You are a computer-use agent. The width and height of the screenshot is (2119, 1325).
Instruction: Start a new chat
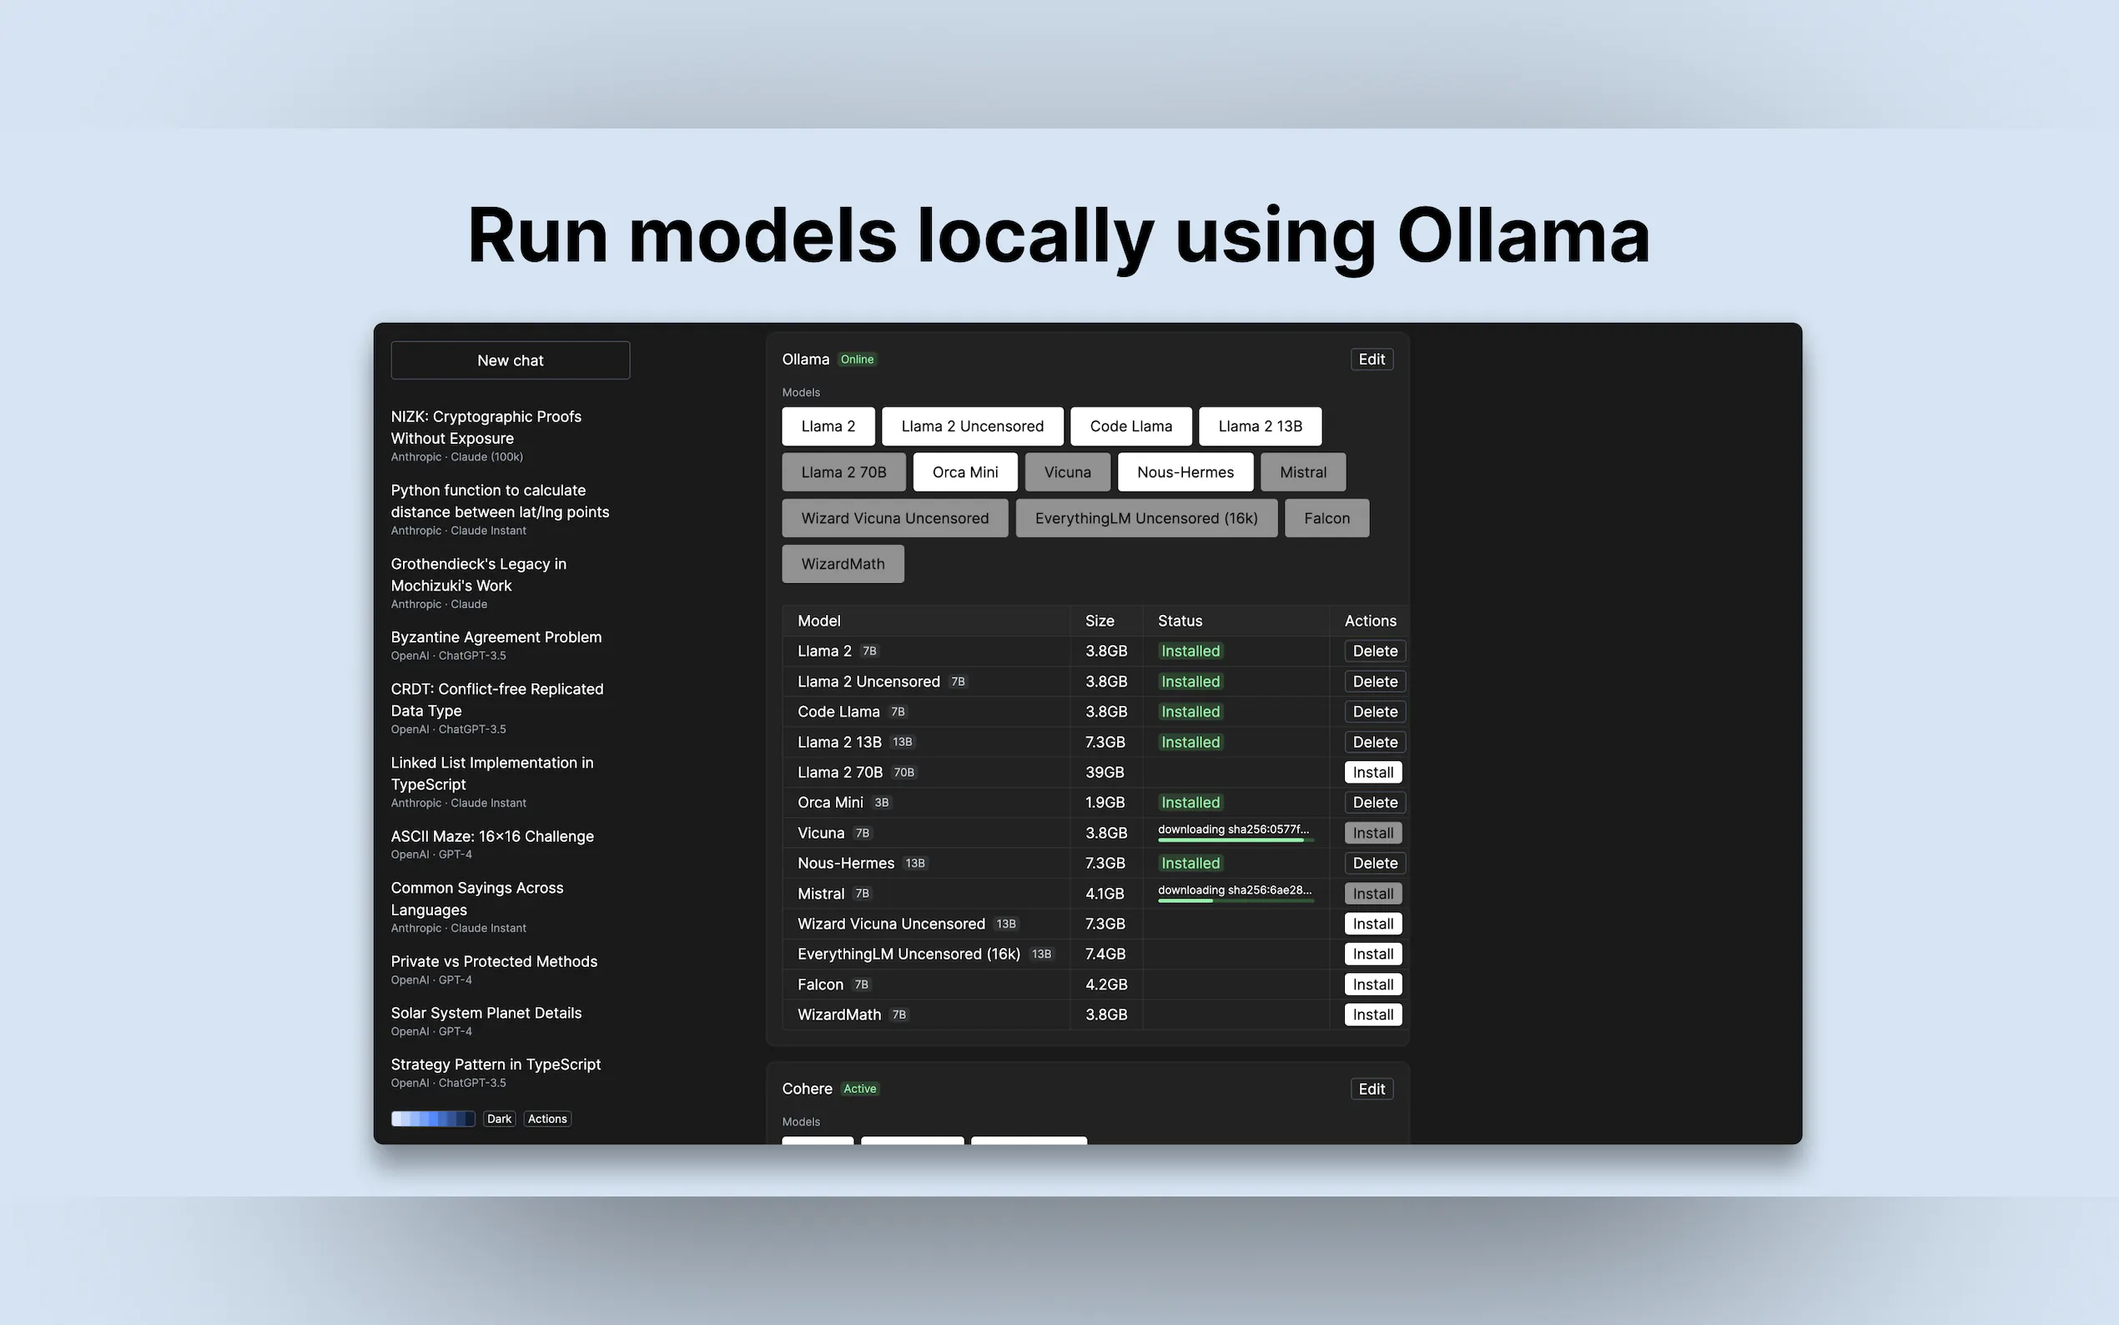click(510, 360)
